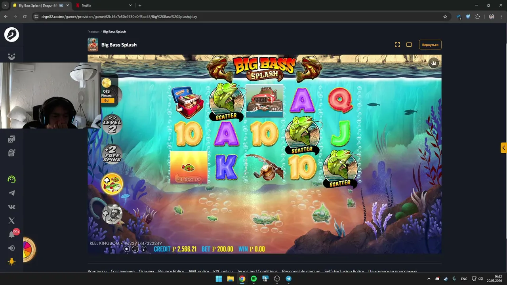This screenshot has height=285, width=507.
Task: Open the Responsible gaming footer link
Action: pos(301,272)
